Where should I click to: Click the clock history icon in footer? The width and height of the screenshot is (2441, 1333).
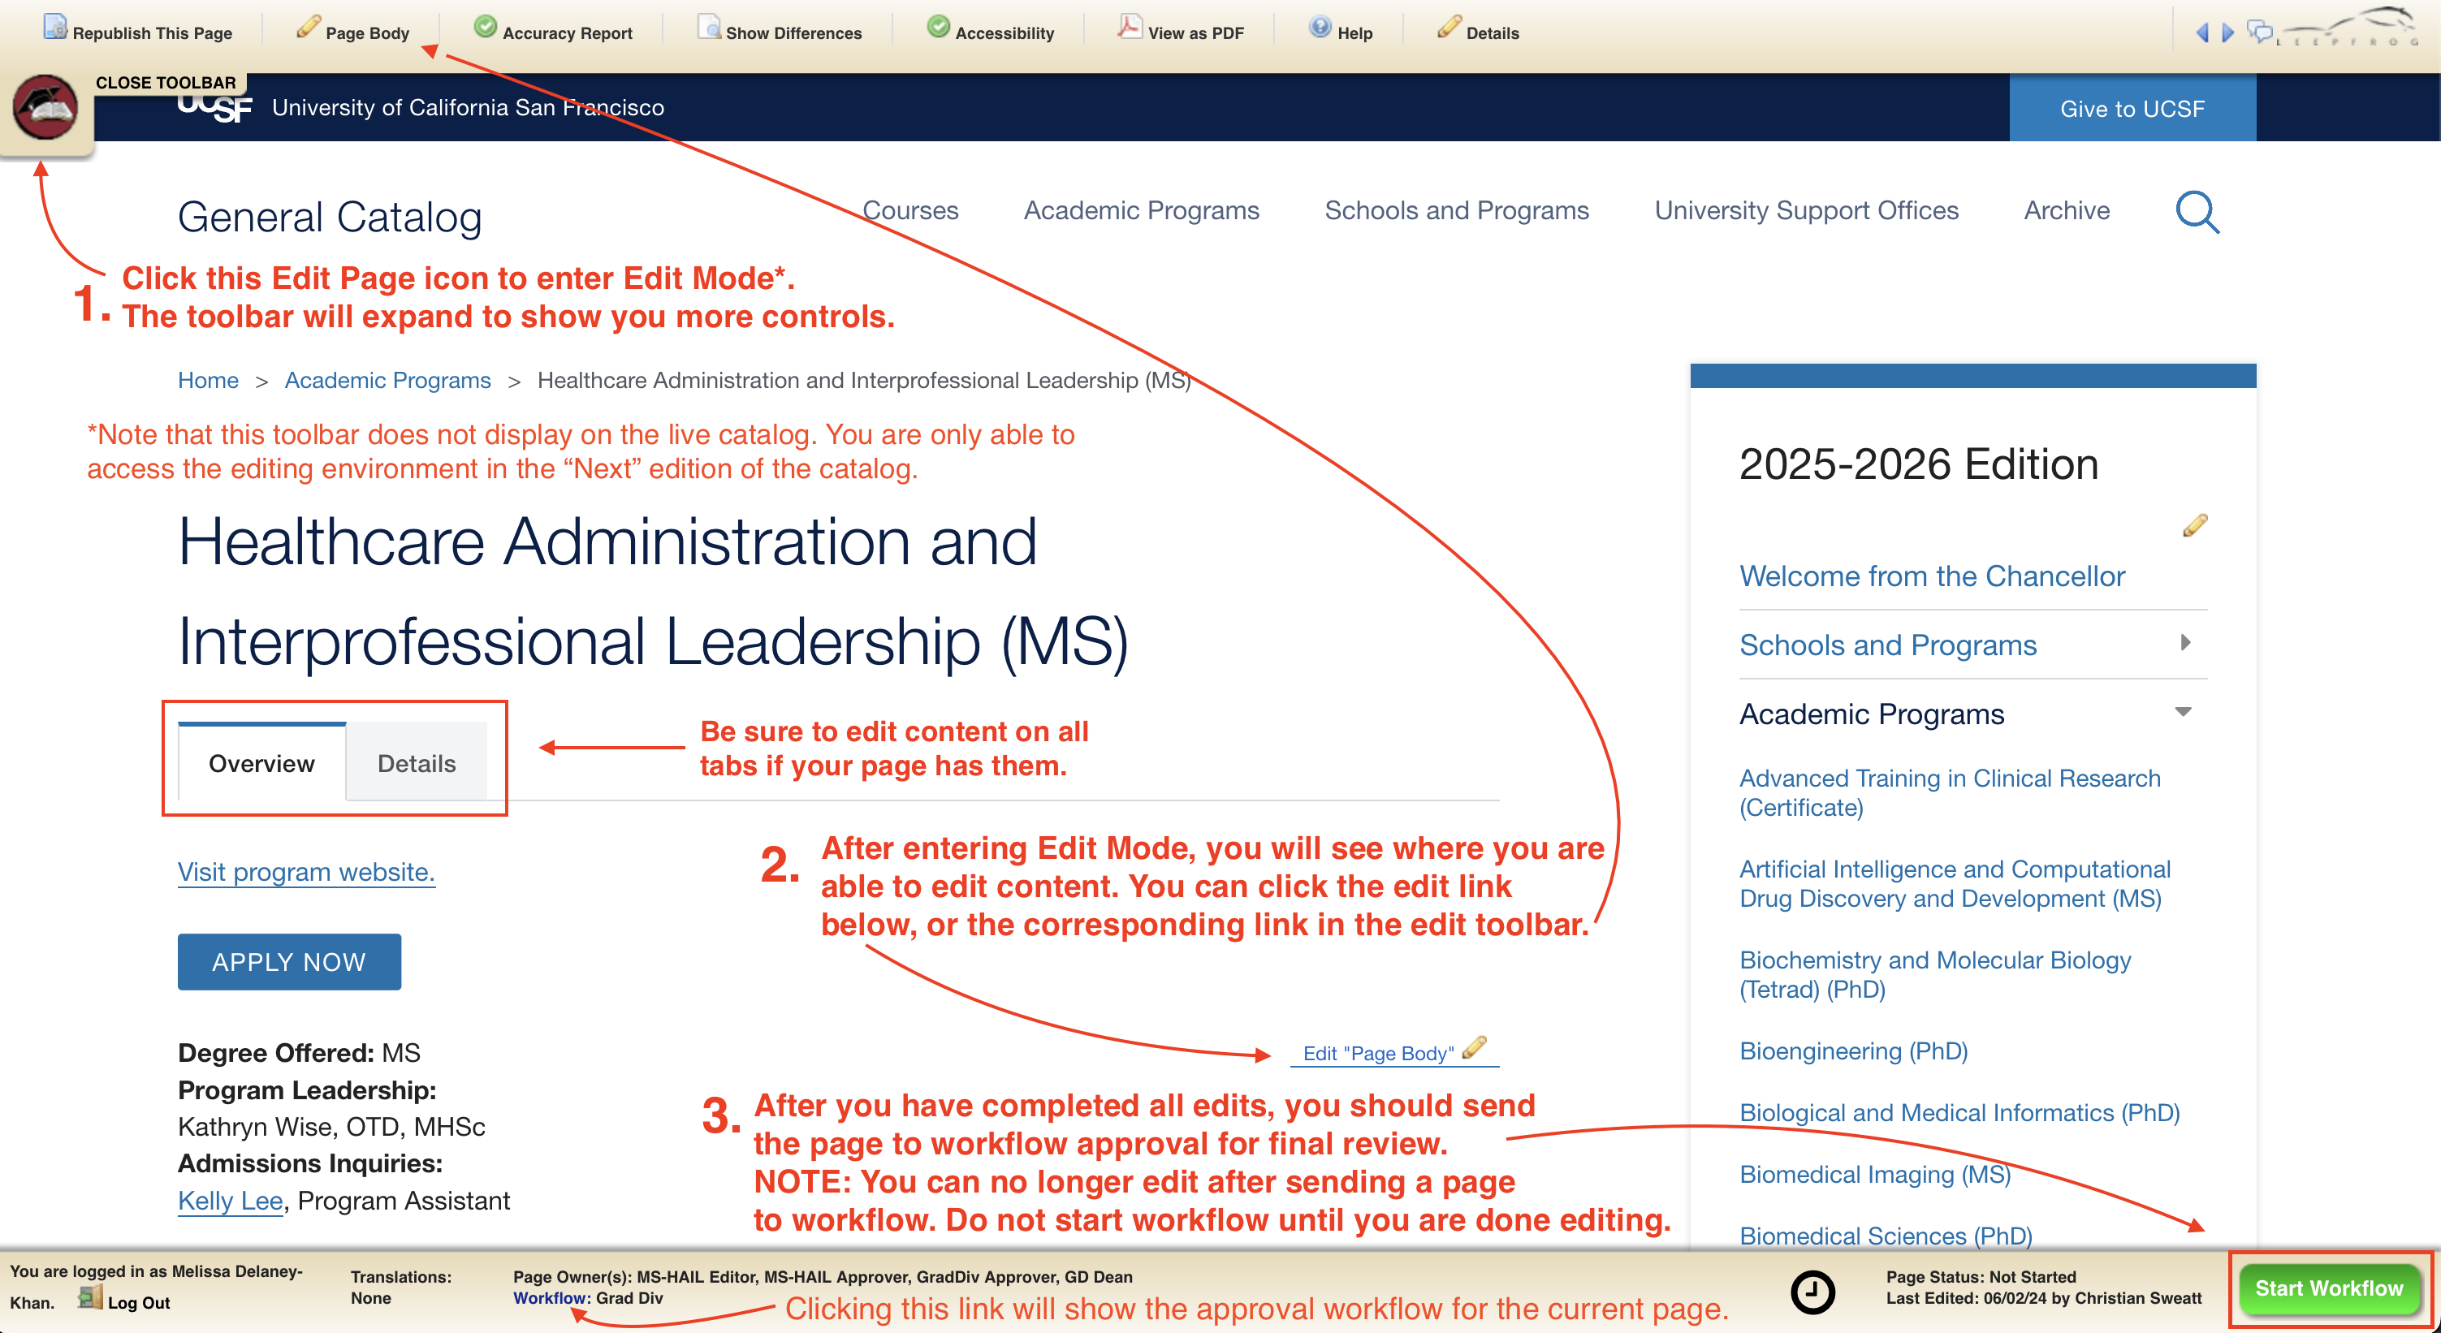[1812, 1292]
